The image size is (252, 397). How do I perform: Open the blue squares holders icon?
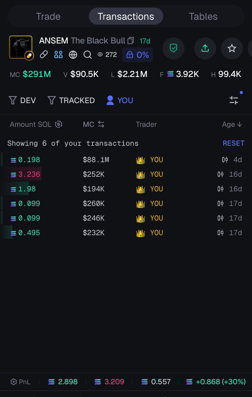(58, 55)
